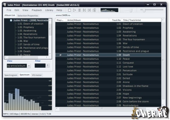Select 1.05 The four horsemen in album list

coord(32,37)
